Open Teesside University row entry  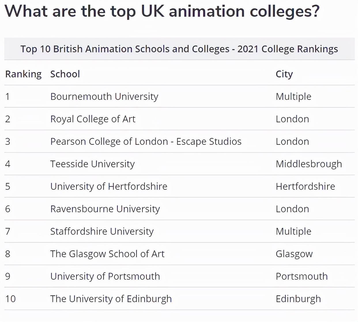(x=92, y=164)
